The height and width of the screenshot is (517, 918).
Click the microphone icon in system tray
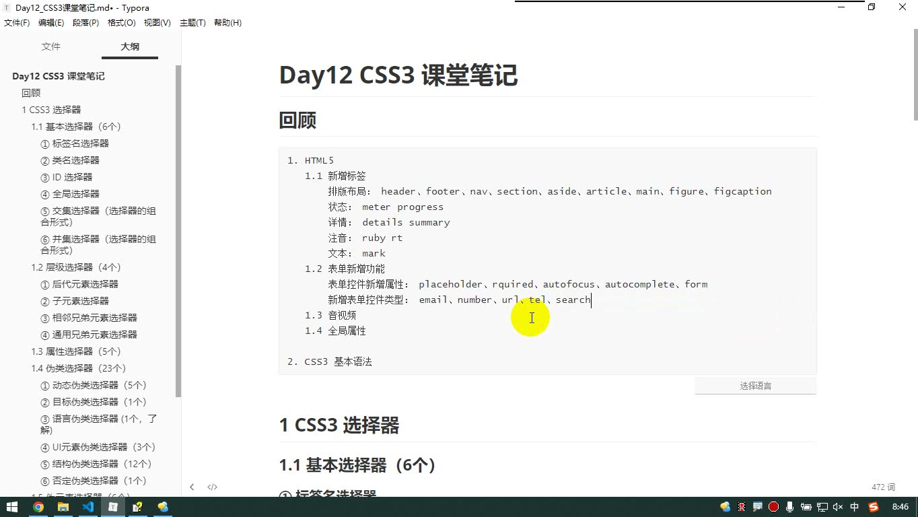(789, 507)
